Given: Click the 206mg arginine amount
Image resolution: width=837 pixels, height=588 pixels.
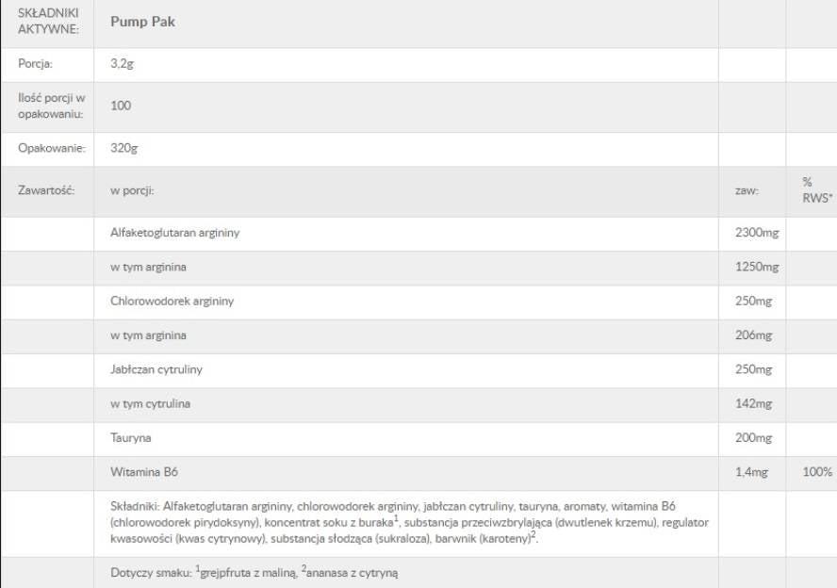Looking at the screenshot, I should pyautogui.click(x=753, y=335).
